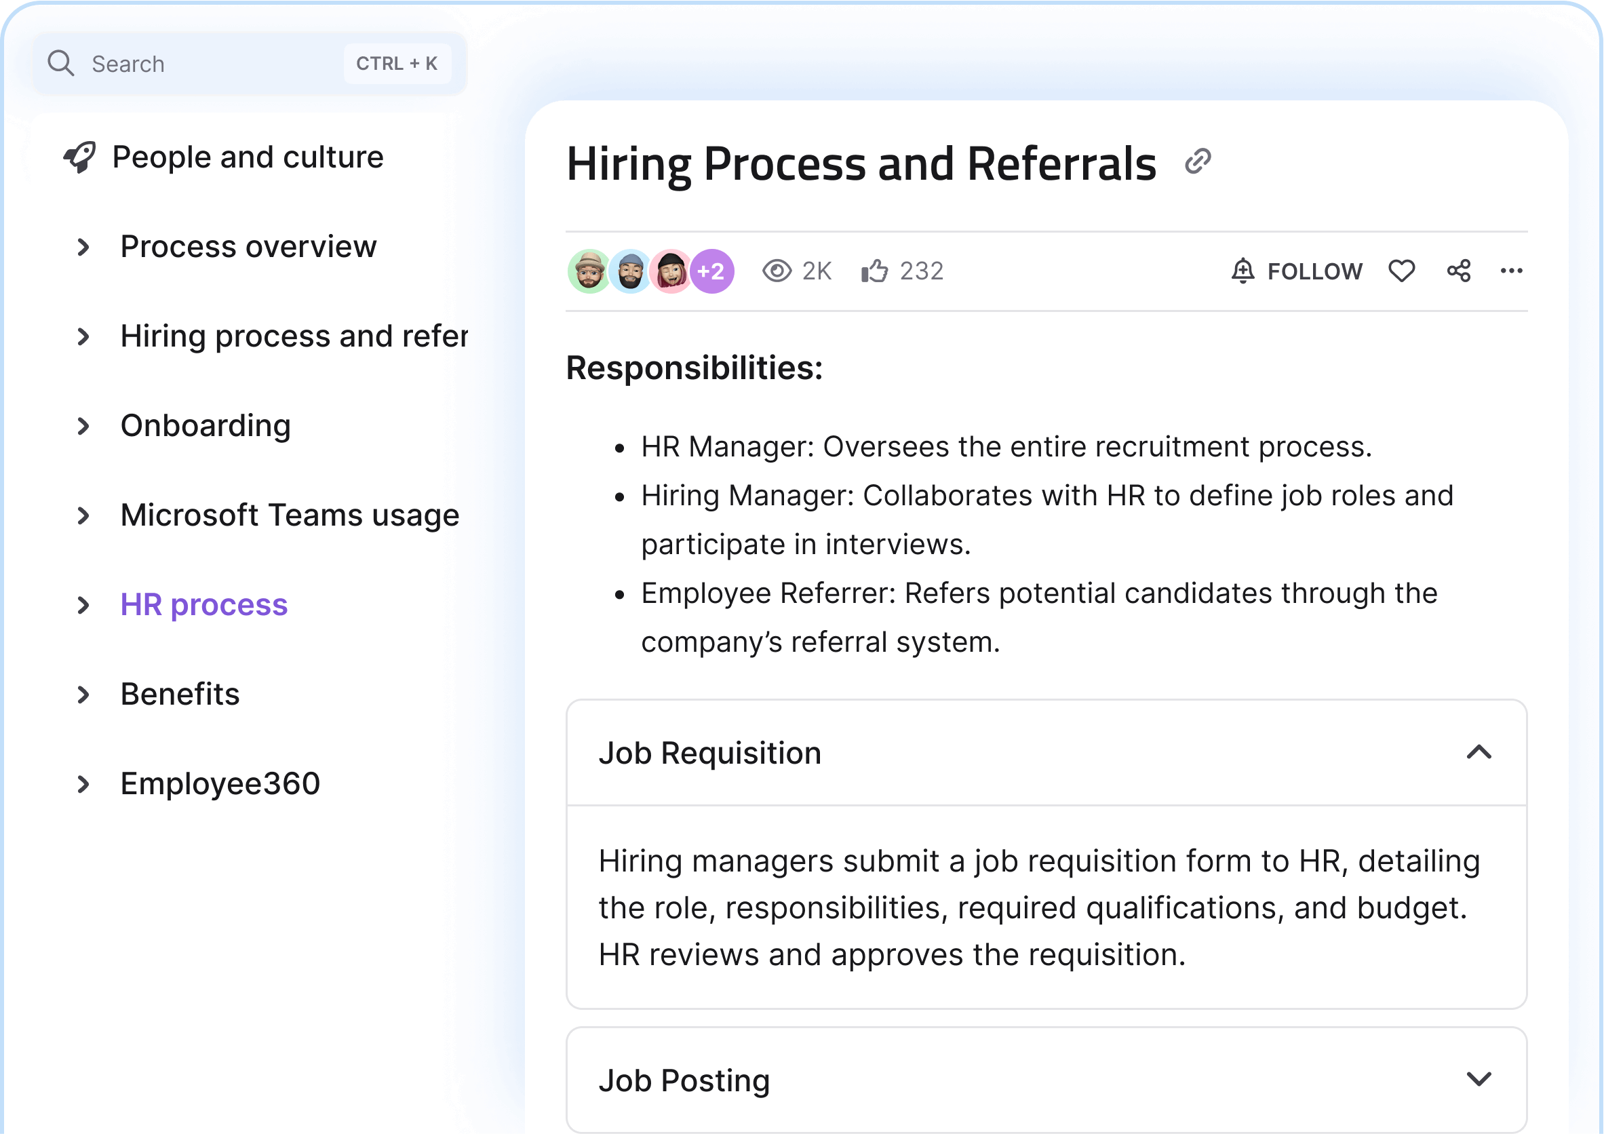1604x1134 pixels.
Task: Click the thumbs-up like icon
Action: tap(874, 271)
